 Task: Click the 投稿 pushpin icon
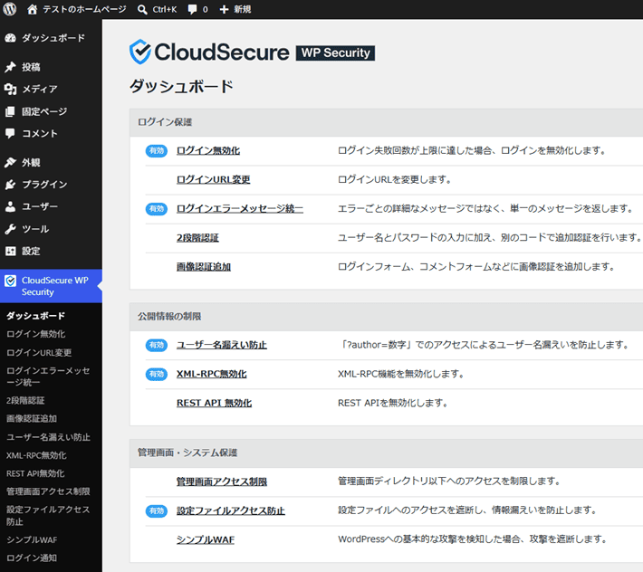(10, 67)
